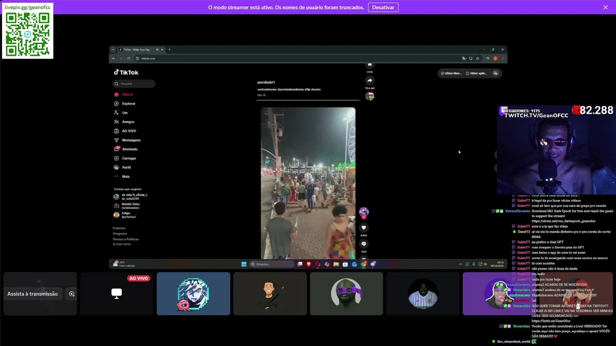This screenshot has height=346, width=616.
Task: Open comments with speech bubble icon
Action: 364,244
